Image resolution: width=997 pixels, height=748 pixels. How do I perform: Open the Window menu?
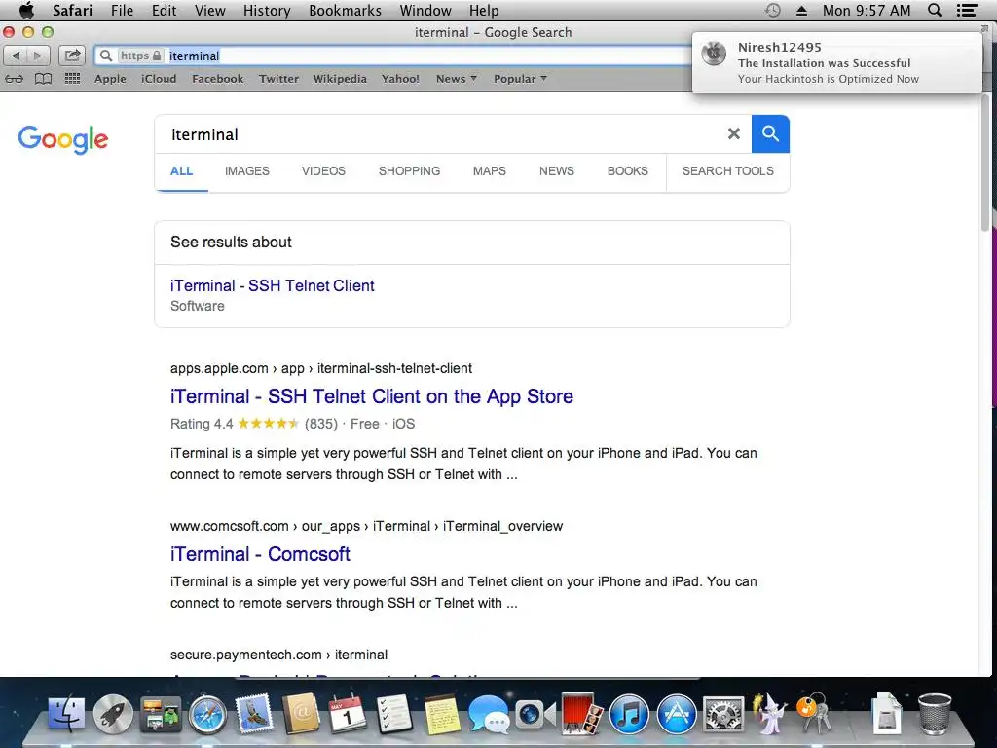click(x=425, y=11)
